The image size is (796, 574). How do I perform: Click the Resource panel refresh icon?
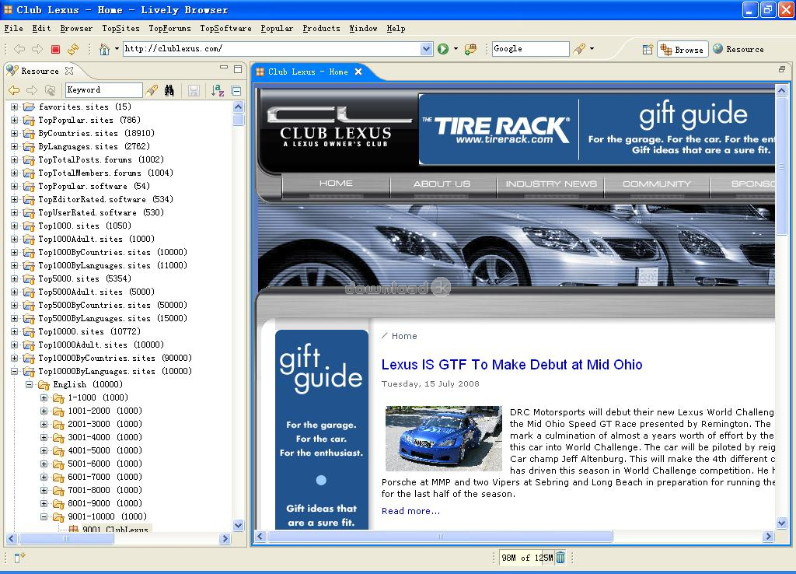pos(50,90)
